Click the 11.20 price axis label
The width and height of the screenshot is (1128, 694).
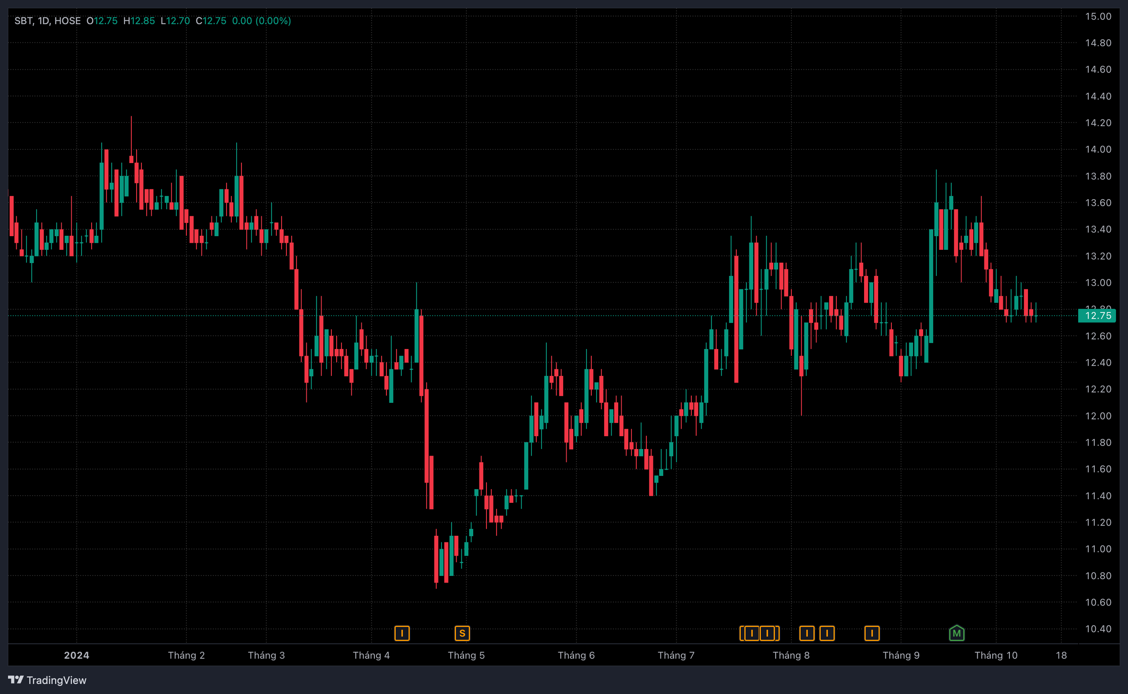1098,522
